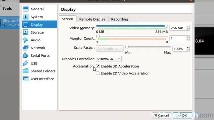
Task: Decrease Video Memory with down arrow
Action: click(x=188, y=29)
